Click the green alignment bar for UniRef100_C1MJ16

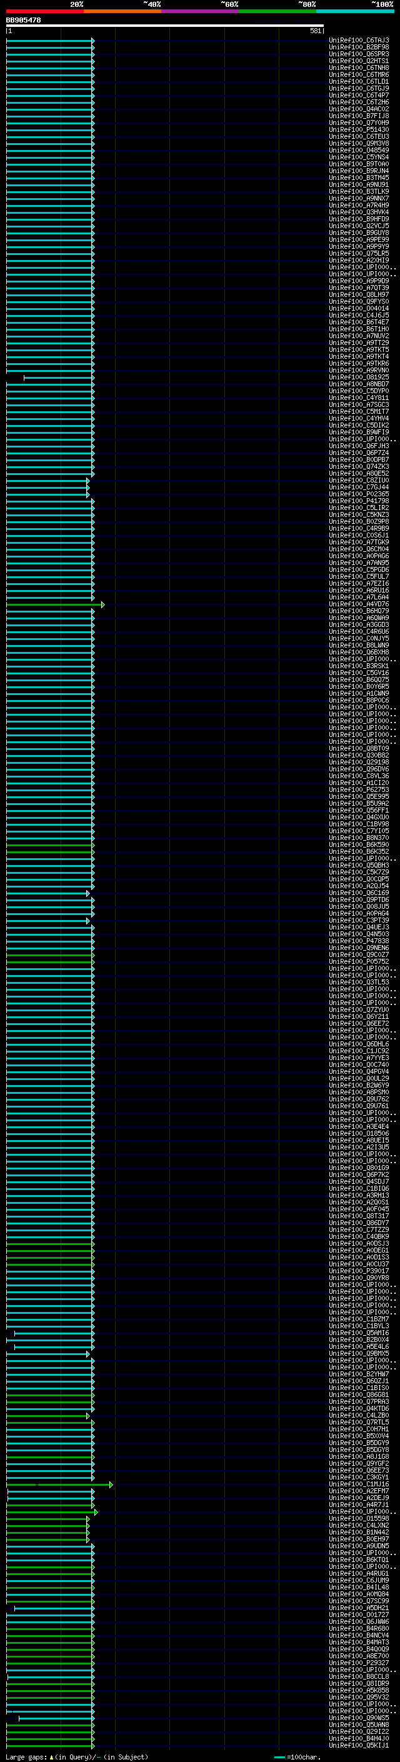(59, 1484)
